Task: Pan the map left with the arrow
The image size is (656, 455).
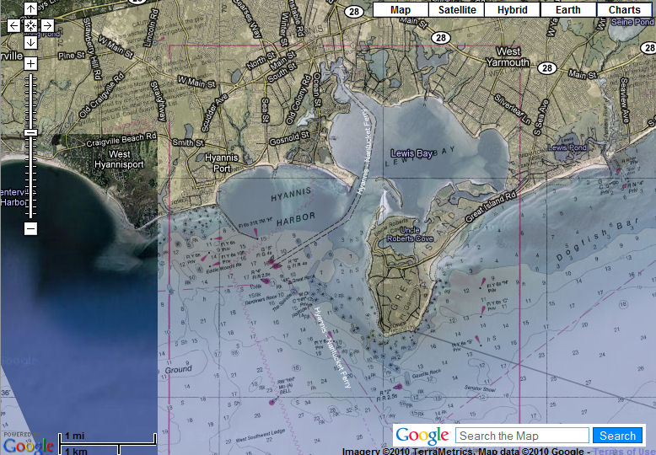Action: pyautogui.click(x=13, y=25)
